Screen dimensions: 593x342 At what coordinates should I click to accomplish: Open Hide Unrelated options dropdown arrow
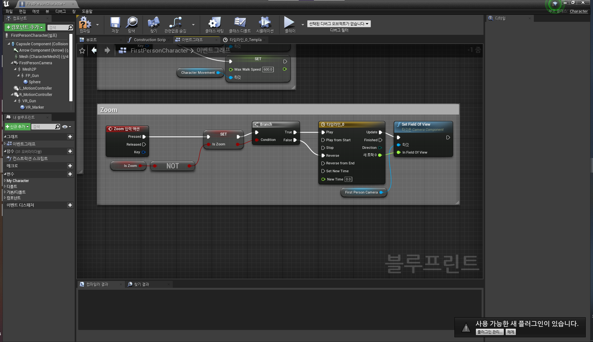pyautogui.click(x=193, y=25)
